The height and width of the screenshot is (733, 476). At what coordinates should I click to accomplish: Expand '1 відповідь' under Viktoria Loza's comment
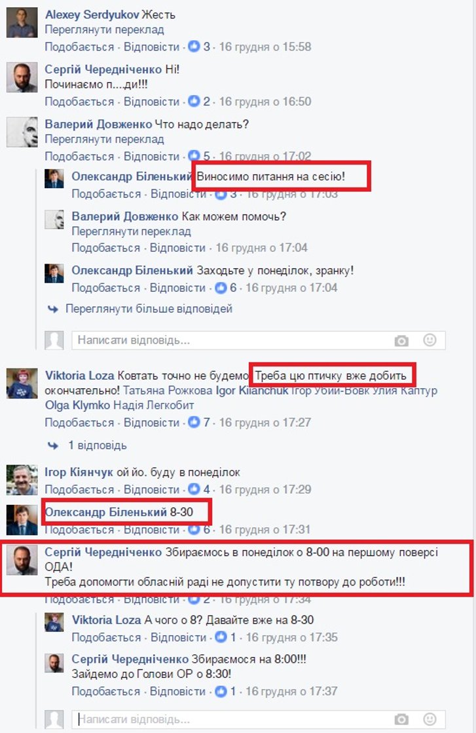pyautogui.click(x=97, y=445)
